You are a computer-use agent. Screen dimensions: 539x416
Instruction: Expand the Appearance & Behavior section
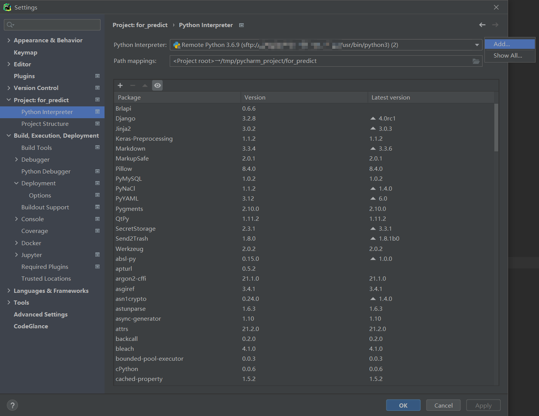9,40
